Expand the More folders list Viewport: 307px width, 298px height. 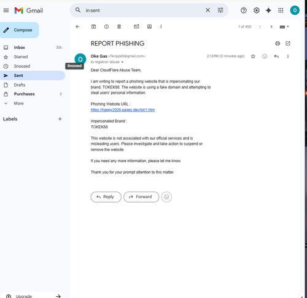tap(33, 103)
